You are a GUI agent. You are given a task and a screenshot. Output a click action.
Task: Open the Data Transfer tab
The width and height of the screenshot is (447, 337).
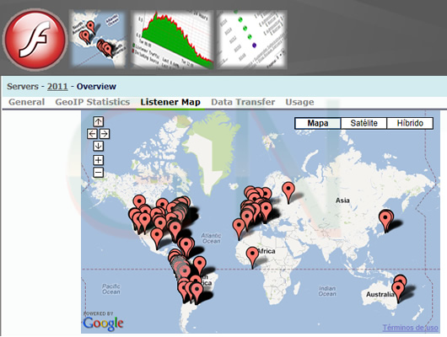[x=243, y=102]
